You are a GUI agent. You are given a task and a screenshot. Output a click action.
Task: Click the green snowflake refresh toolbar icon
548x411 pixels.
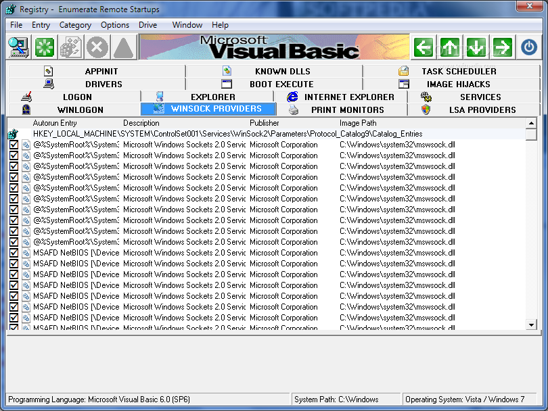[x=45, y=47]
